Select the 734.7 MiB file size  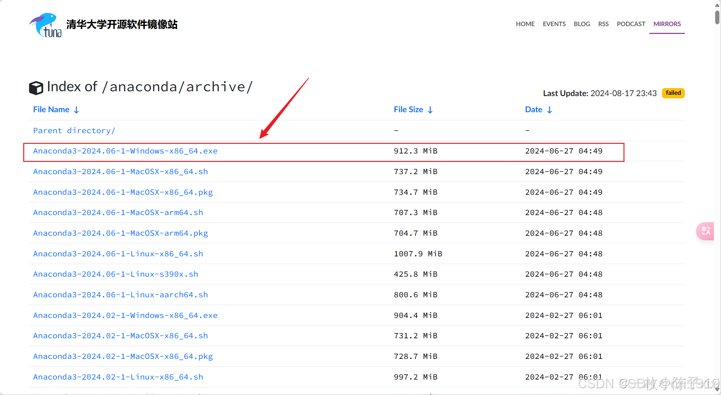(416, 192)
